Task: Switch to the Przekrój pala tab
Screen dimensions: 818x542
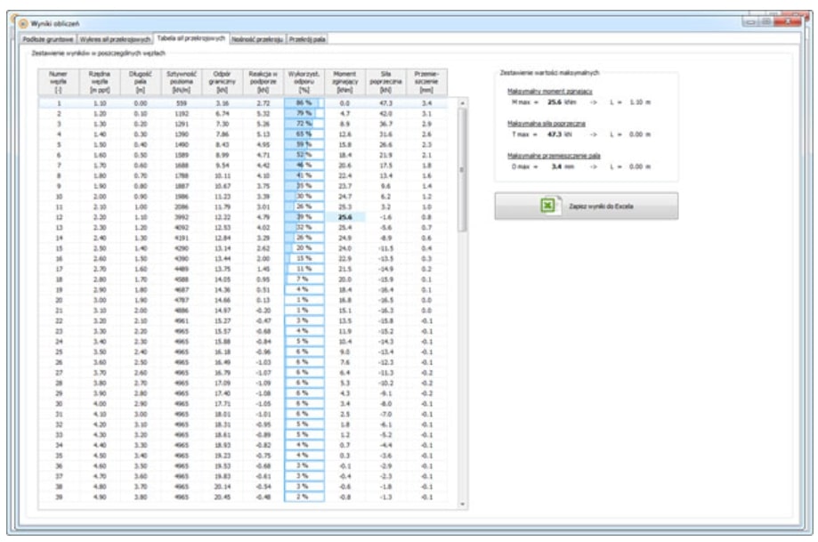Action: pyautogui.click(x=308, y=39)
